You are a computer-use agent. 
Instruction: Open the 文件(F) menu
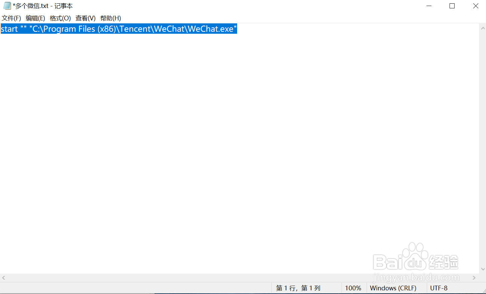pos(11,18)
